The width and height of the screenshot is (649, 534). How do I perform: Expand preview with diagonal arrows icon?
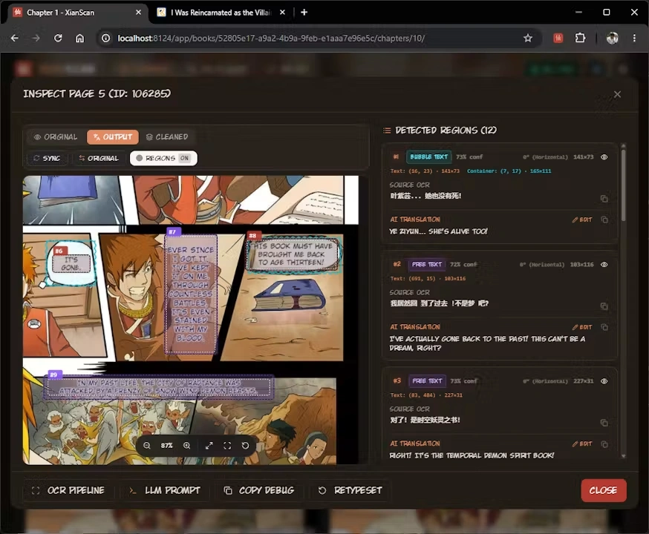coord(209,446)
